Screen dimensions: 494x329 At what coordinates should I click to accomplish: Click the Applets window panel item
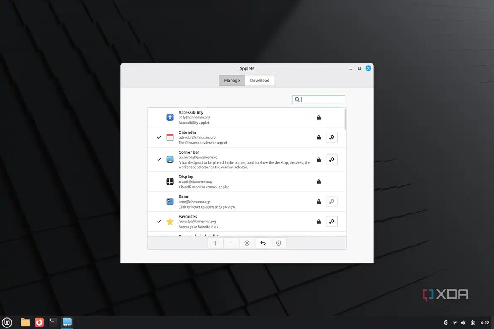(x=67, y=322)
